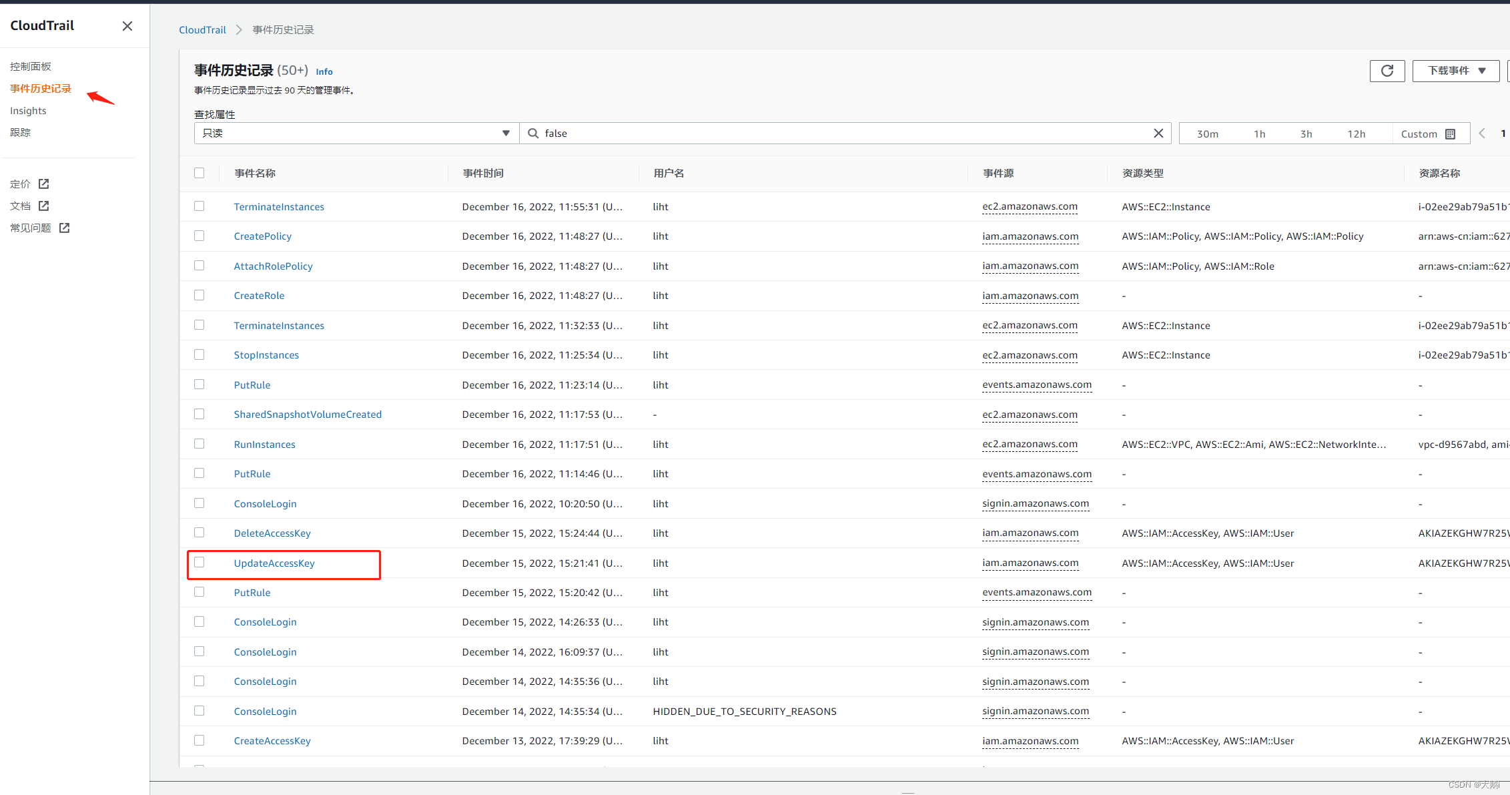Check the 11:55:31 TerminateInstances row
Viewport: 1510px width, 795px height.
click(x=200, y=206)
